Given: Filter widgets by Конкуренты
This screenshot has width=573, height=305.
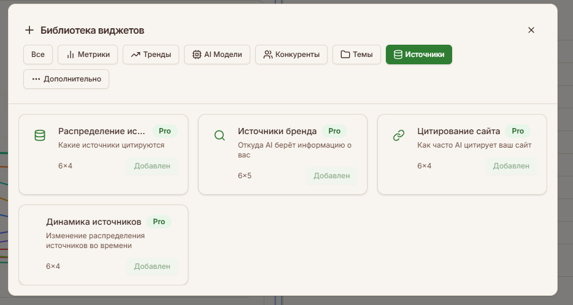Looking at the screenshot, I should pos(291,55).
